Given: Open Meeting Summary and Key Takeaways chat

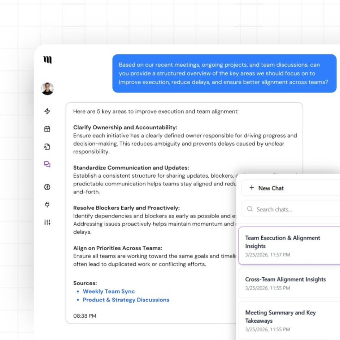Looking at the screenshot, I should click(289, 321).
